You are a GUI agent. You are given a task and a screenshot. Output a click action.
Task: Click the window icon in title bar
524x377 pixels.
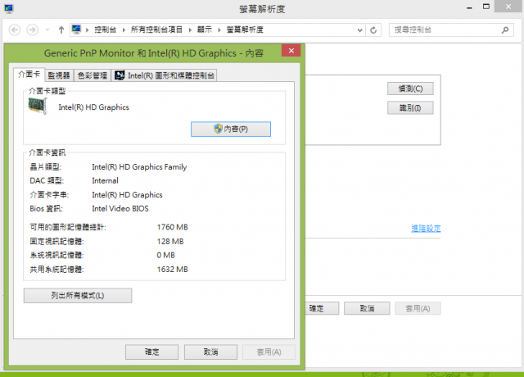coord(9,9)
